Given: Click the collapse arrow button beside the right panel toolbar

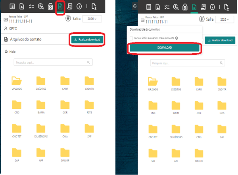Looking at the screenshot, I should click(x=134, y=6).
